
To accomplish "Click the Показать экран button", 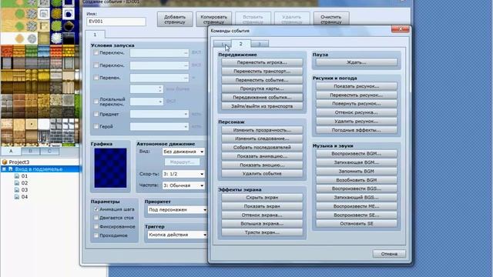I will (262, 206).
